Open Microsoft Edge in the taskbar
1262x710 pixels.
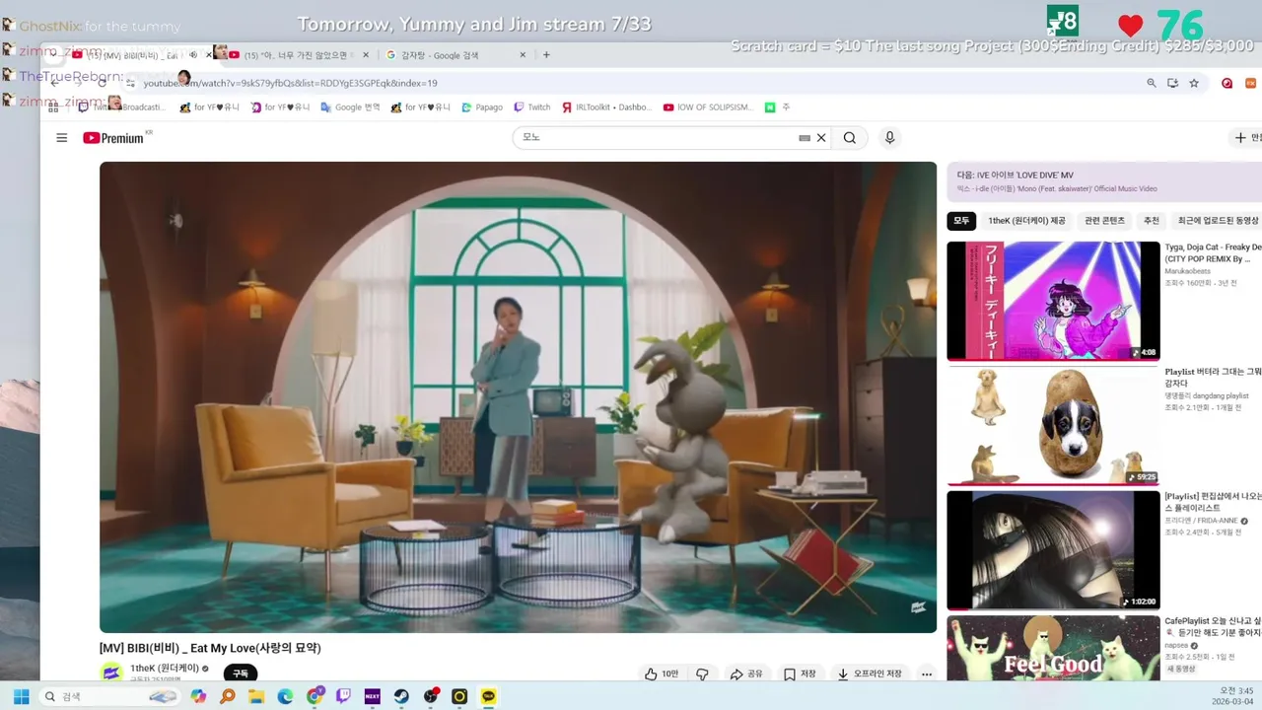(x=285, y=696)
